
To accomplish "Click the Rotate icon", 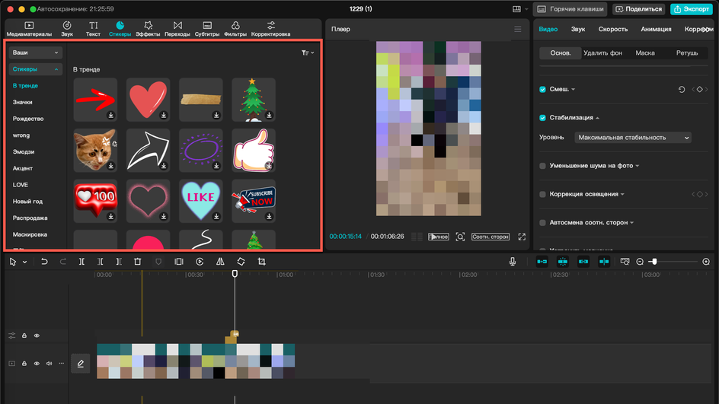I will pyautogui.click(x=241, y=262).
